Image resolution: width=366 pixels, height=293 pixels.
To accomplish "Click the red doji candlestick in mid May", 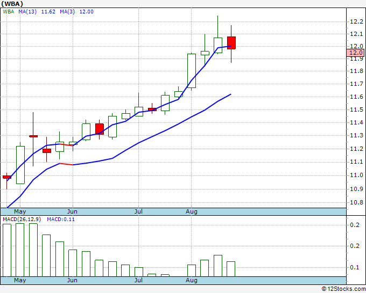I will (x=33, y=136).
